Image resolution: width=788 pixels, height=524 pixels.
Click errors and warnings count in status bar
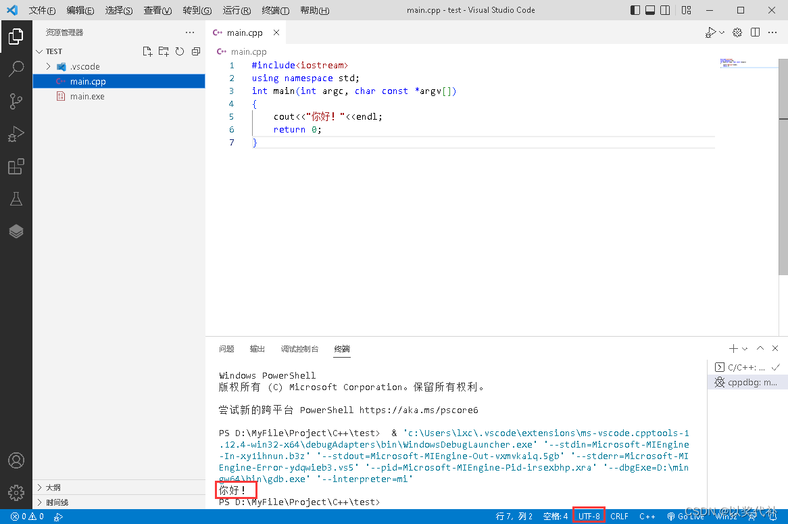(x=27, y=517)
